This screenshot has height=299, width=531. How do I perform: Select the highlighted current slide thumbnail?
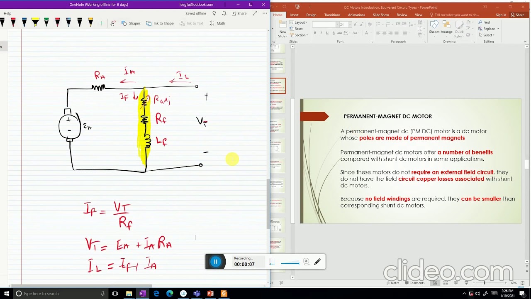(x=278, y=86)
